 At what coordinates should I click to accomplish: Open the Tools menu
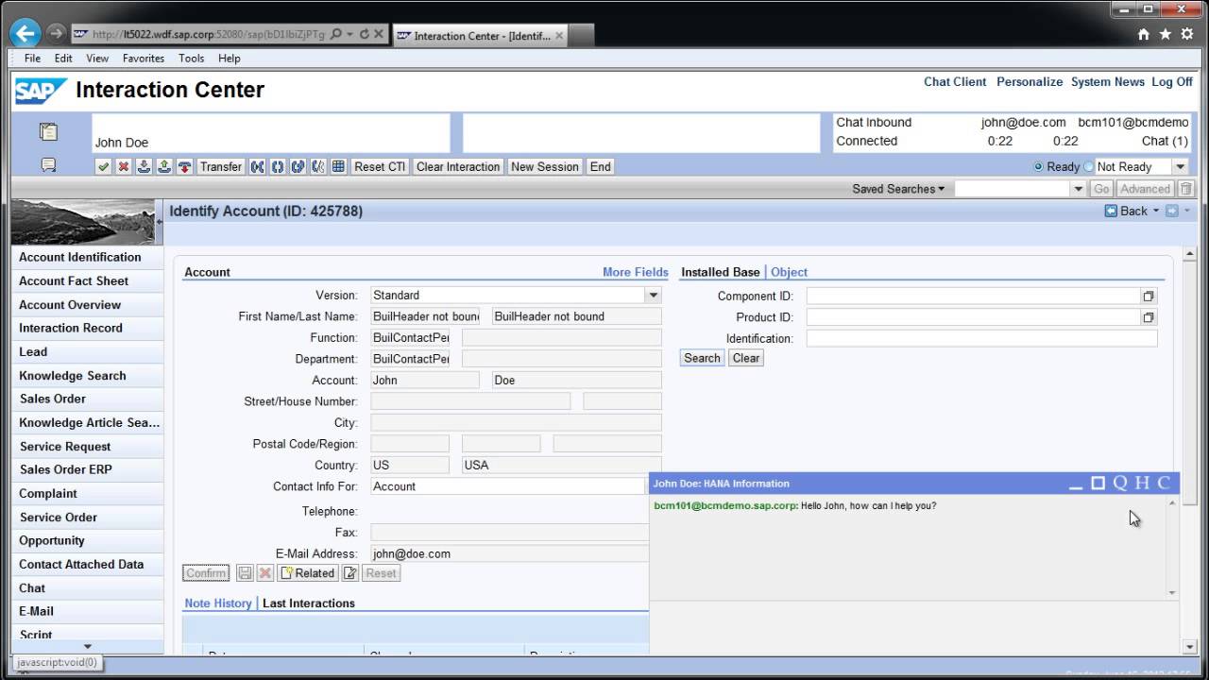192,59
